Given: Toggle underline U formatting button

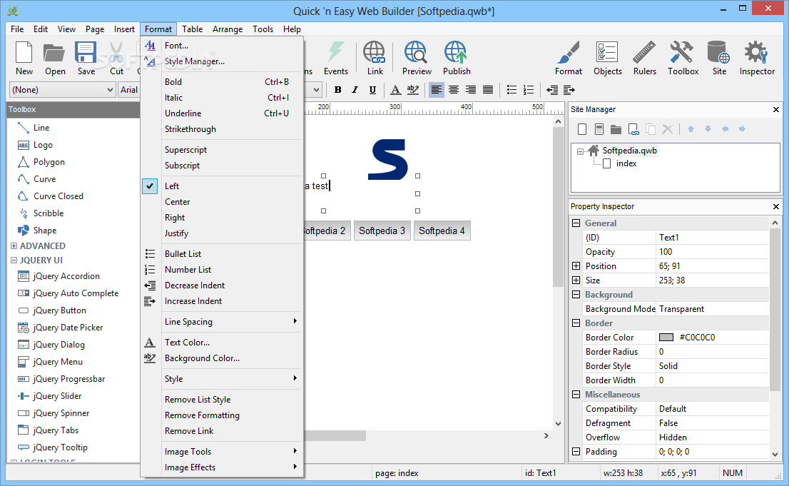Looking at the screenshot, I should 372,90.
